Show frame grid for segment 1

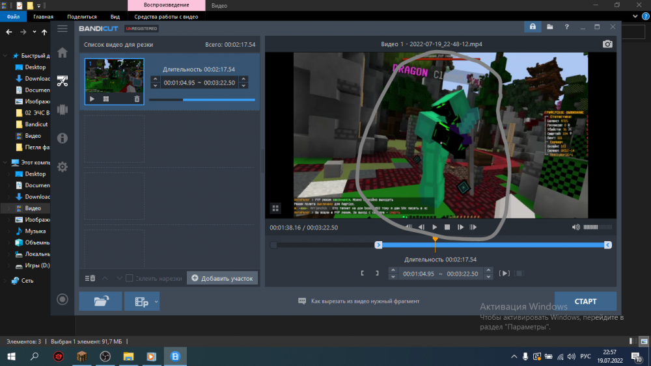106,99
